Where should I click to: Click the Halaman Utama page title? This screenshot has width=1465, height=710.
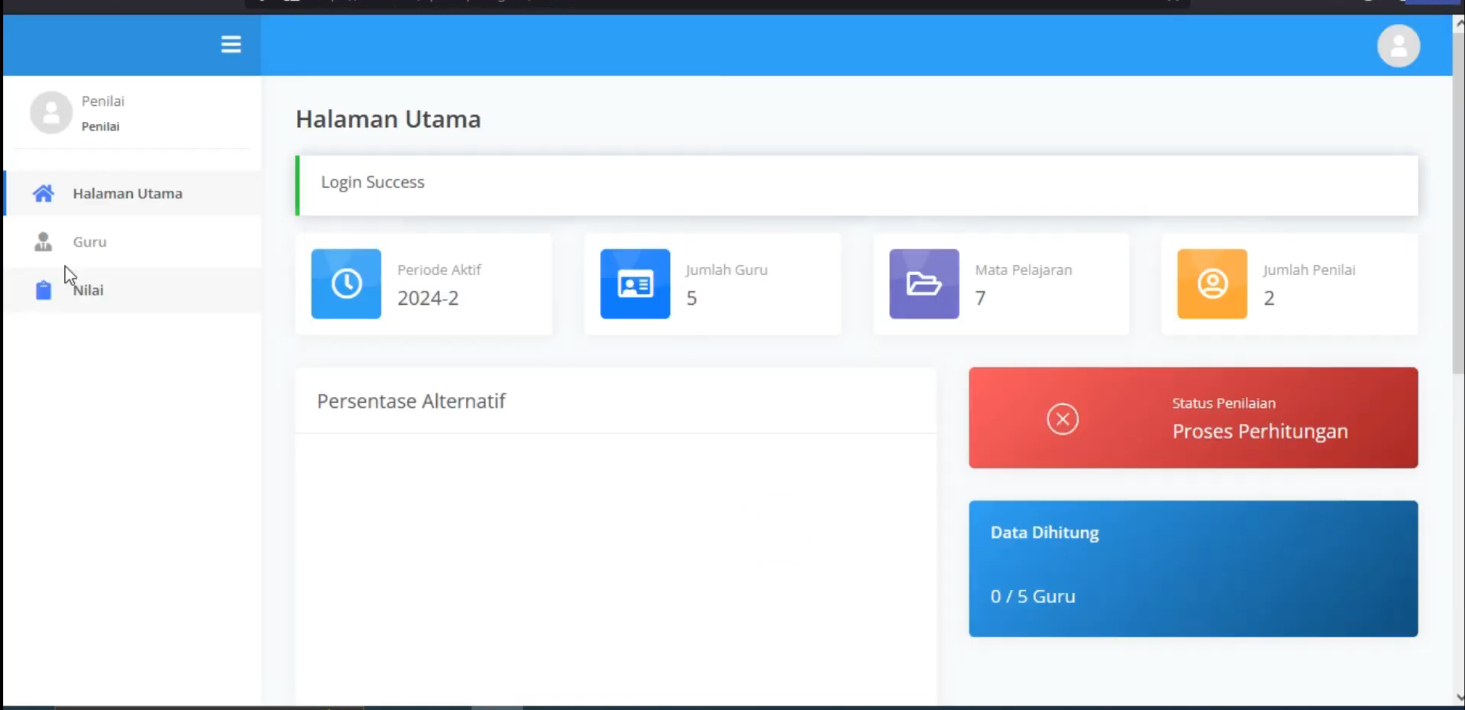tap(388, 119)
